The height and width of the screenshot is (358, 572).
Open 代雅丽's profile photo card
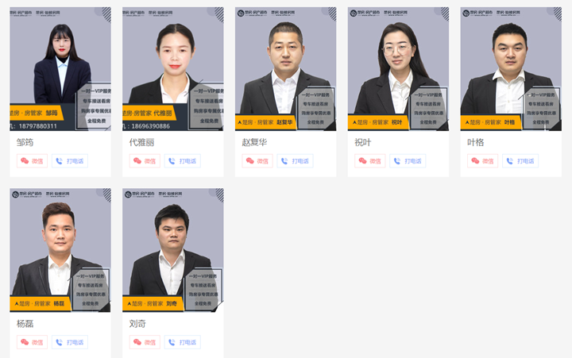point(173,69)
